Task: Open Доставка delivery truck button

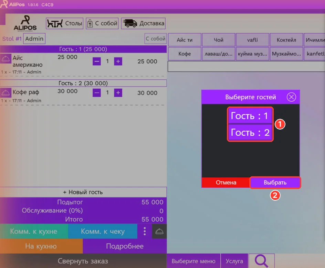Action: pyautogui.click(x=143, y=23)
